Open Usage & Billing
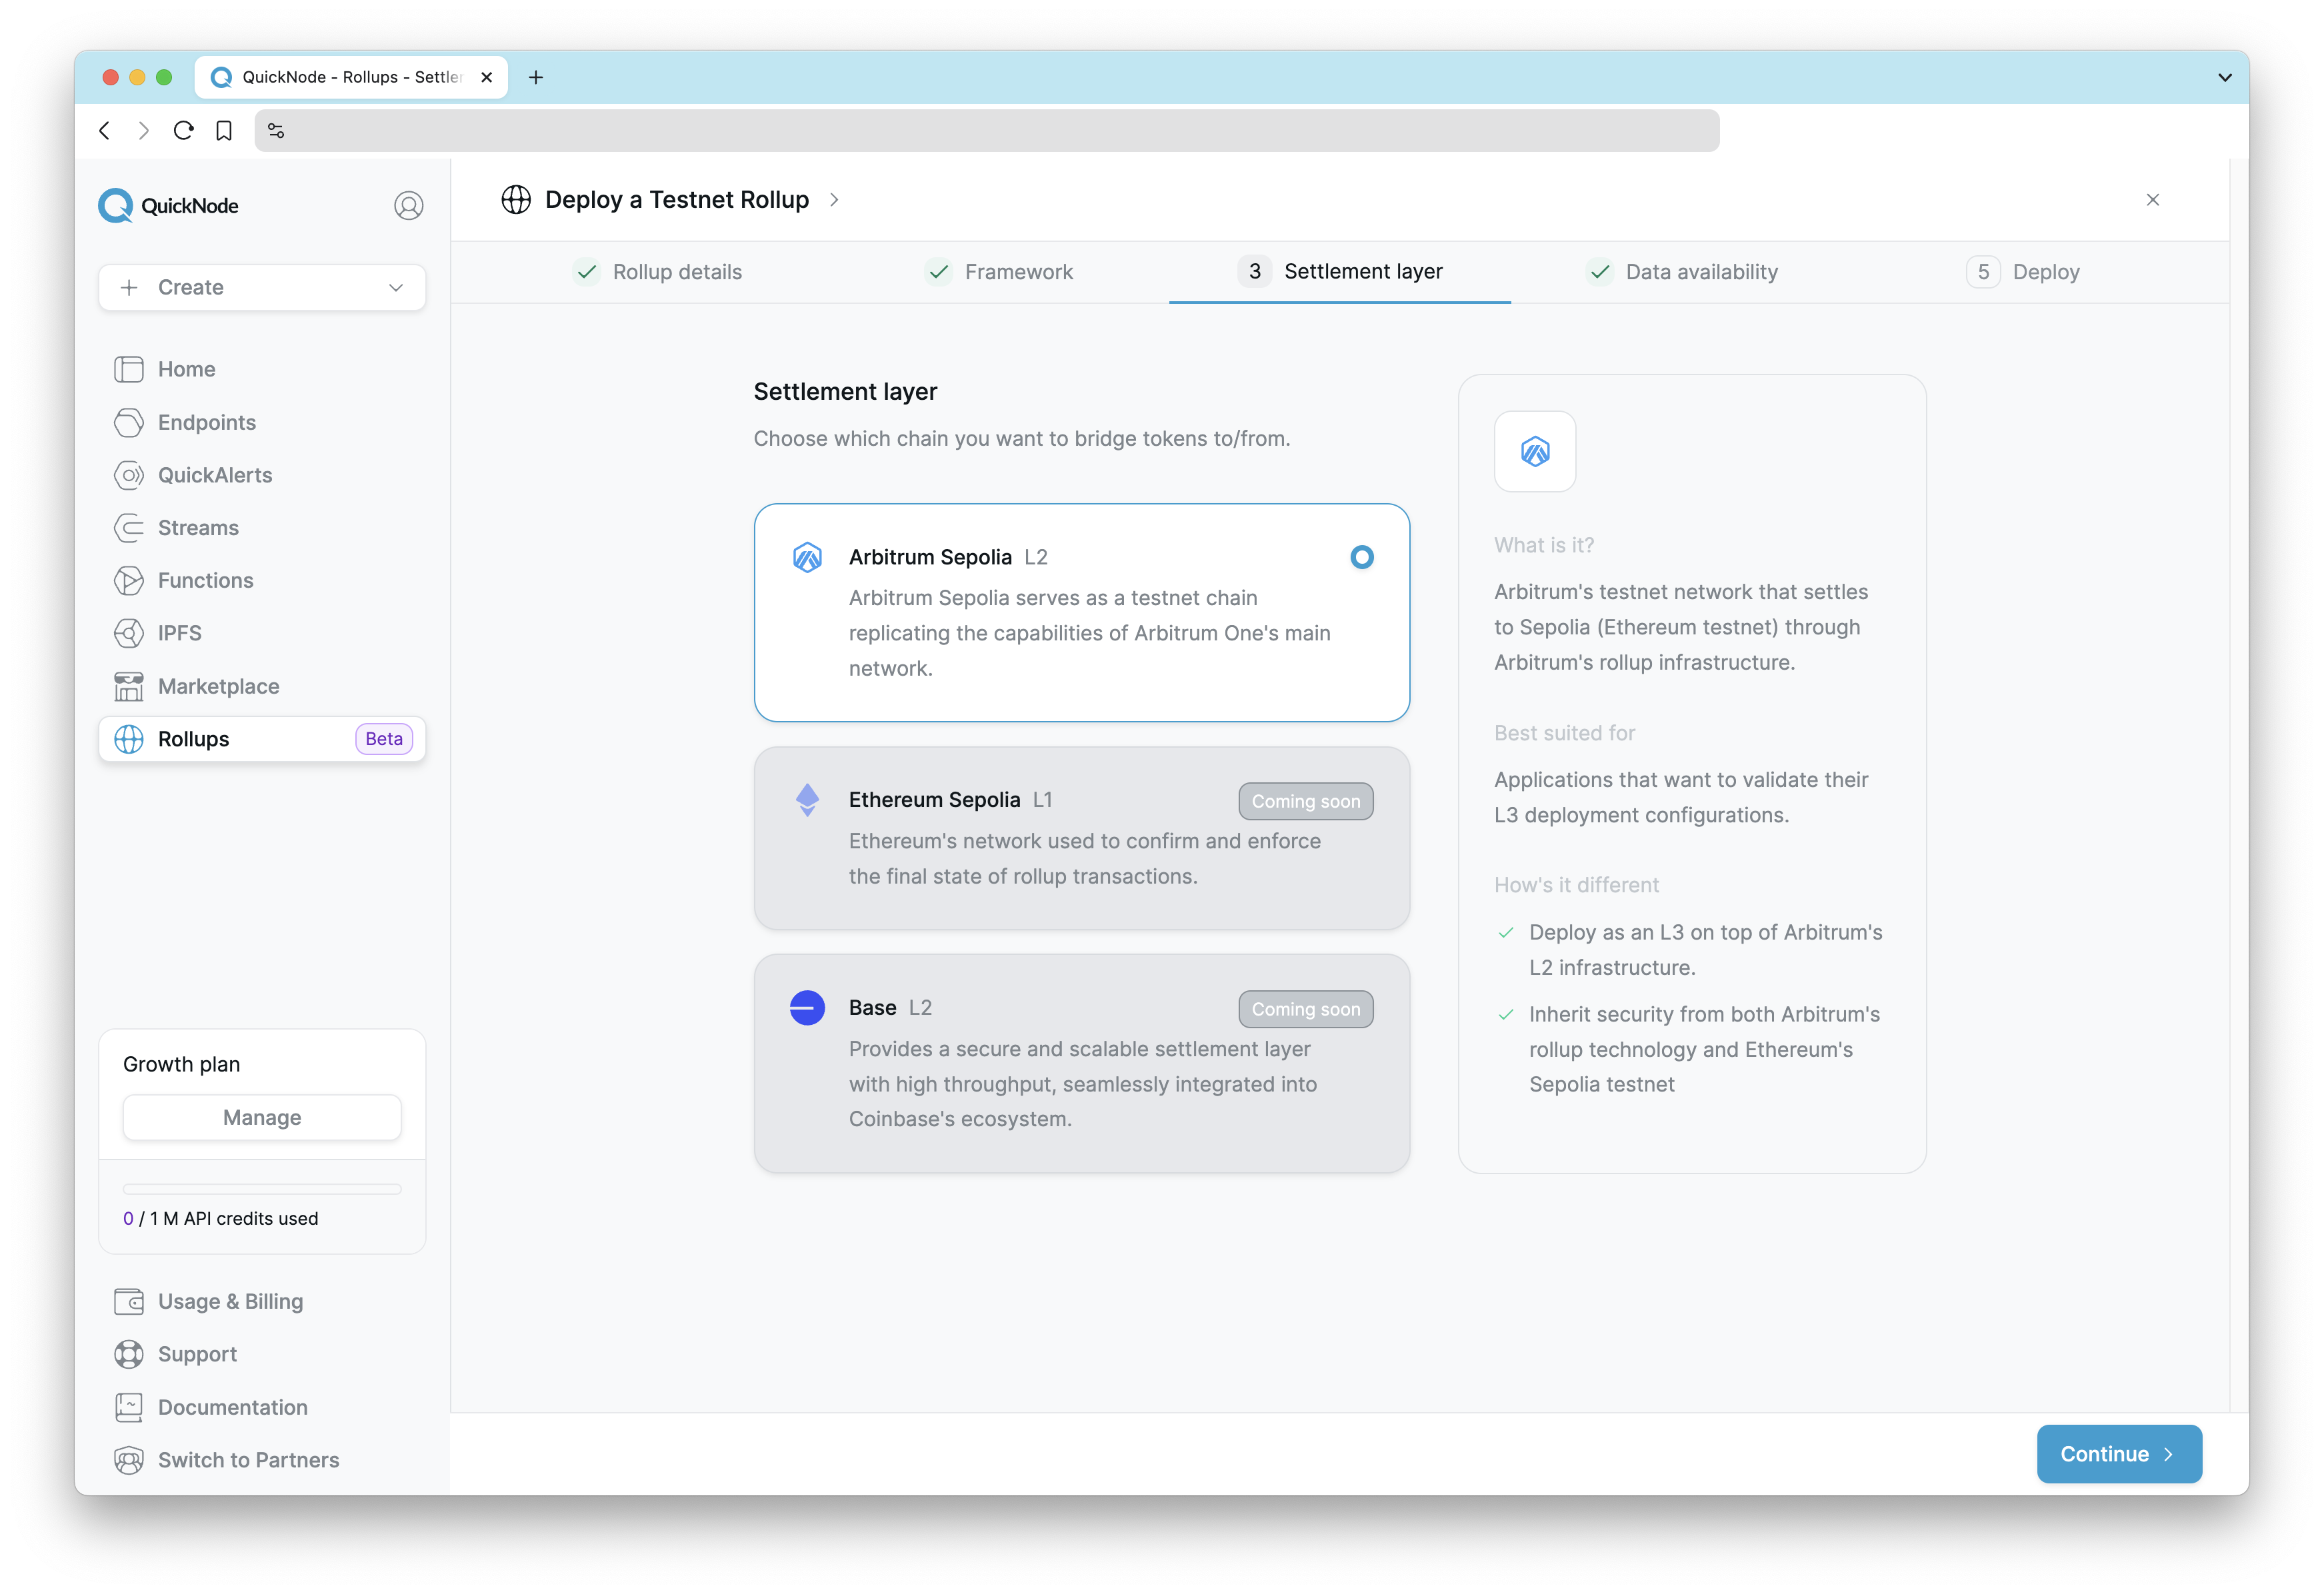This screenshot has height=1594, width=2324. pyautogui.click(x=230, y=1301)
